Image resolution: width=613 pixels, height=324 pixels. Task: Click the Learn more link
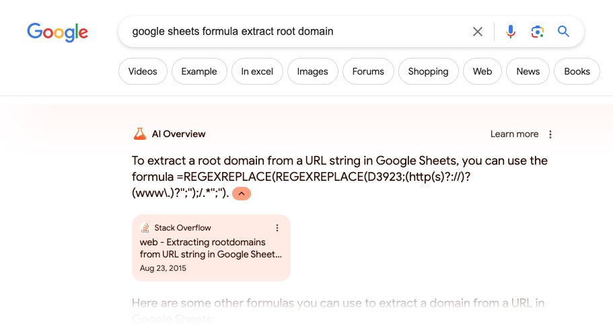(514, 134)
